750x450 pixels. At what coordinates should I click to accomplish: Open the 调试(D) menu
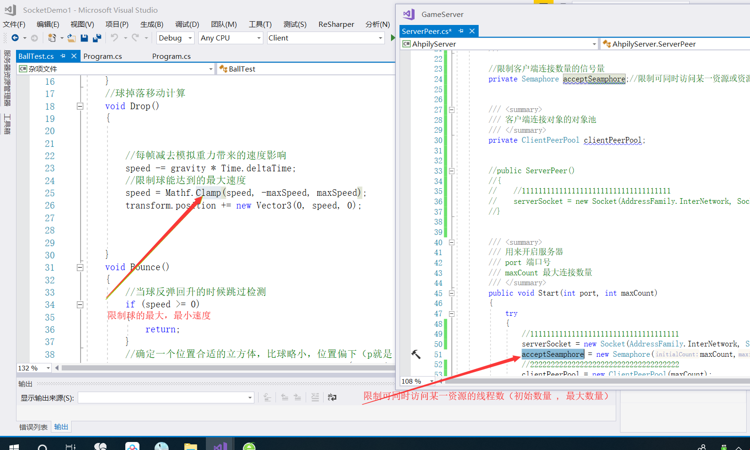click(187, 24)
